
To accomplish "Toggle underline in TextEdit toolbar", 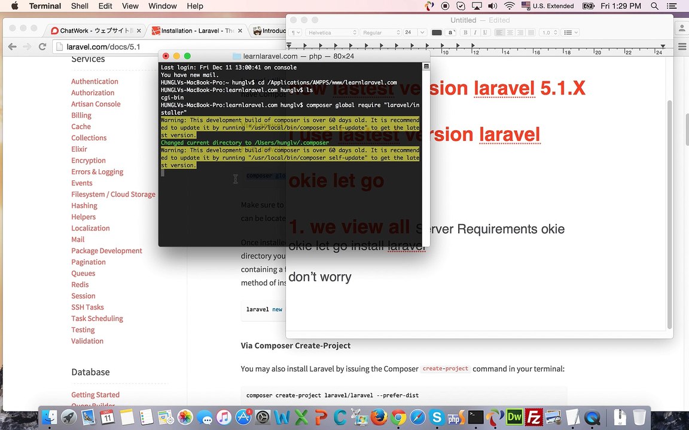I will (485, 32).
